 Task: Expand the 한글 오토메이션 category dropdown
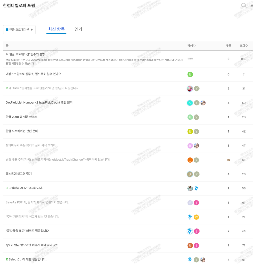(19, 30)
